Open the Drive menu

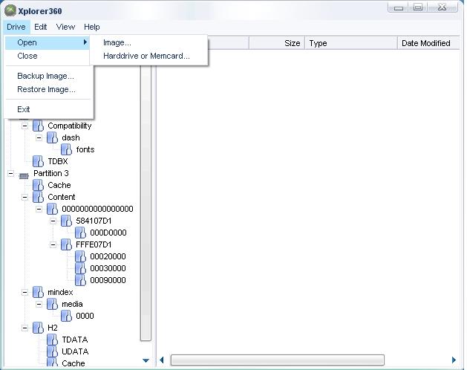click(x=16, y=27)
